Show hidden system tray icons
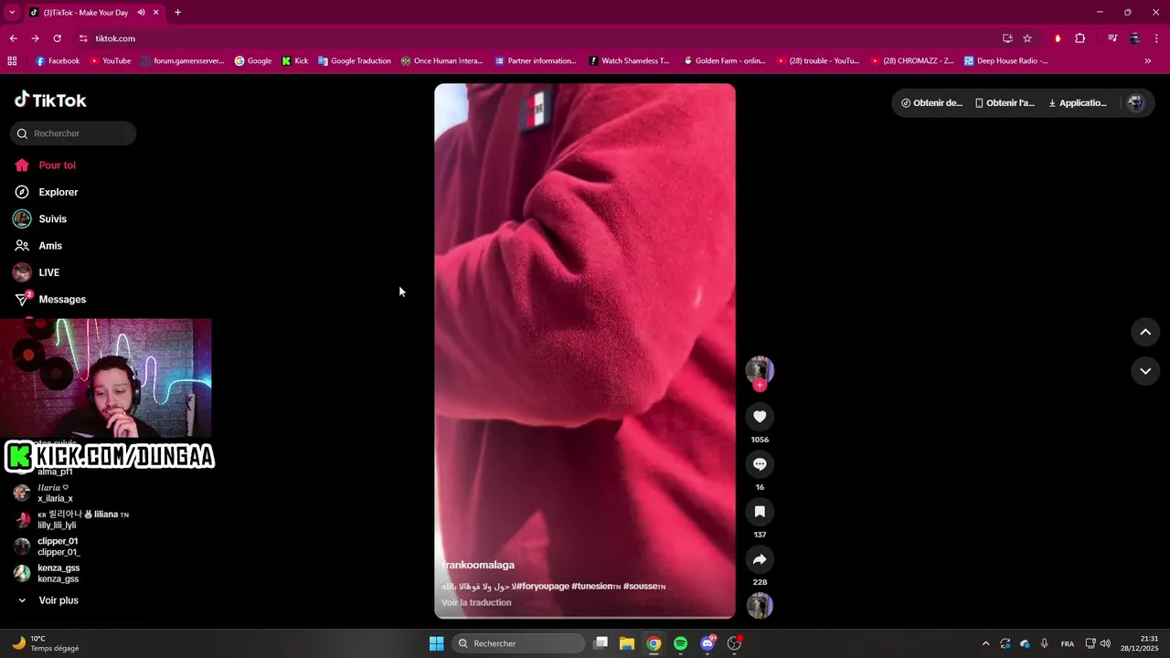 click(985, 643)
